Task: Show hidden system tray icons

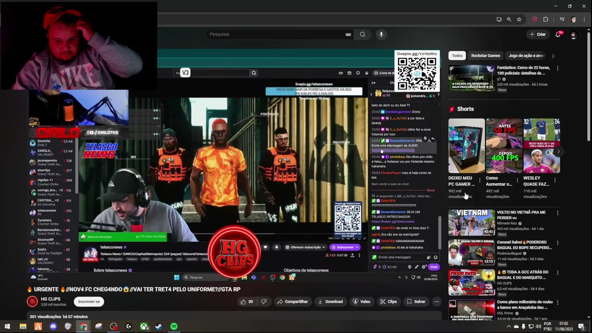Action: pos(509,327)
